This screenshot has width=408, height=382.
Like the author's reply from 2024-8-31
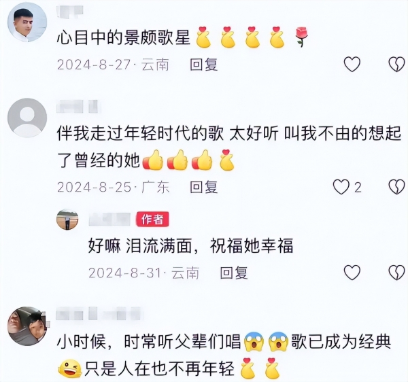point(352,273)
